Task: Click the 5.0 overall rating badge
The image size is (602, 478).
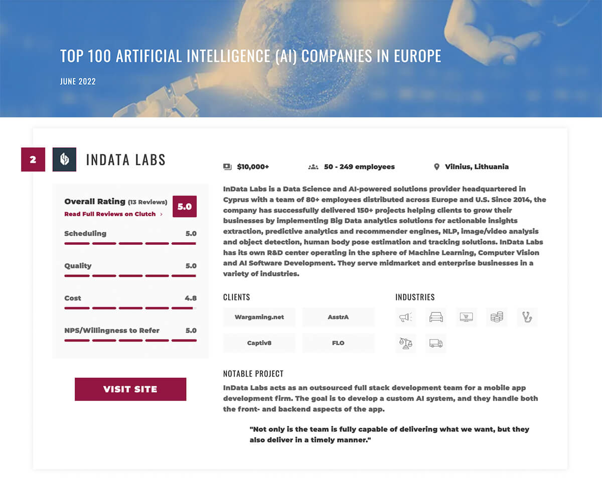Action: [185, 206]
